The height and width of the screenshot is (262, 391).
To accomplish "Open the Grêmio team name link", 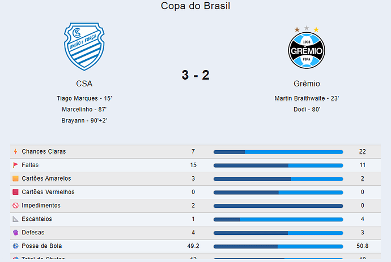I will (x=307, y=84).
